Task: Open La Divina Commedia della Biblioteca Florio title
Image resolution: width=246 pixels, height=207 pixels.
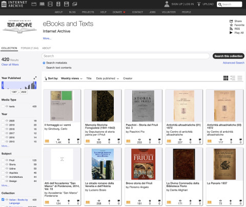Action: (x=183, y=184)
